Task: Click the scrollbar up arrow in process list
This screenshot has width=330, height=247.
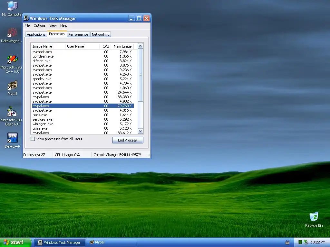Action: click(141, 46)
